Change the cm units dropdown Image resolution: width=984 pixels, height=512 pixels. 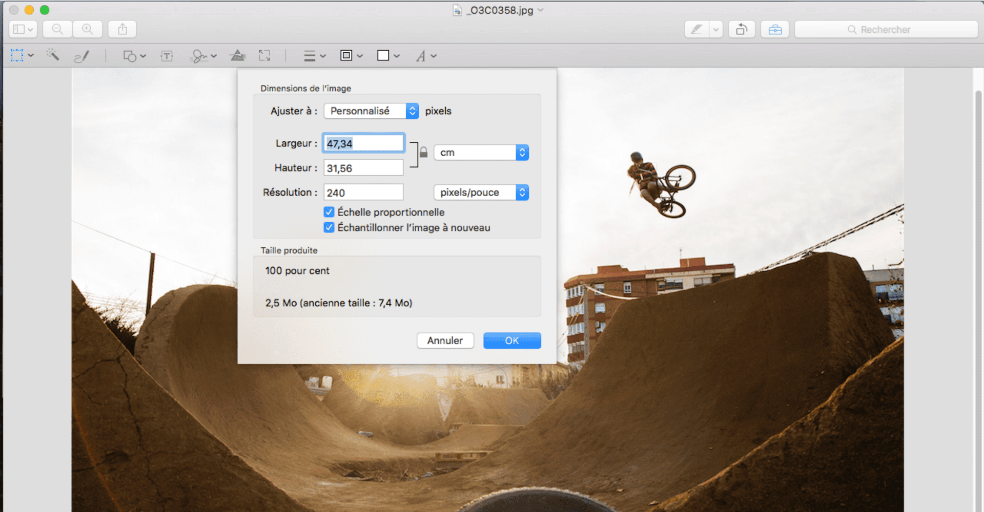[481, 153]
